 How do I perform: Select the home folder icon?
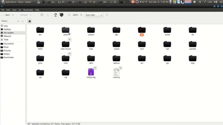pos(167,30)
